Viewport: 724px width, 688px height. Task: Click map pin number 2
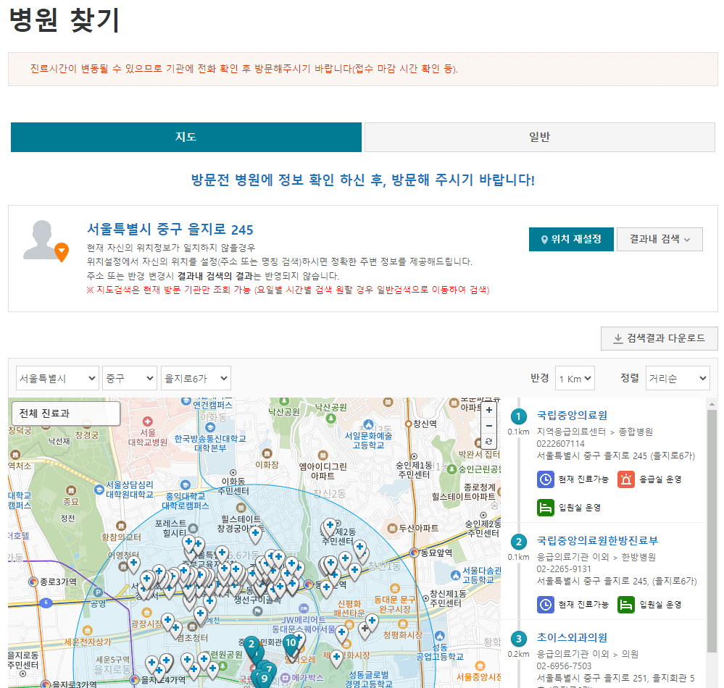[x=251, y=645]
